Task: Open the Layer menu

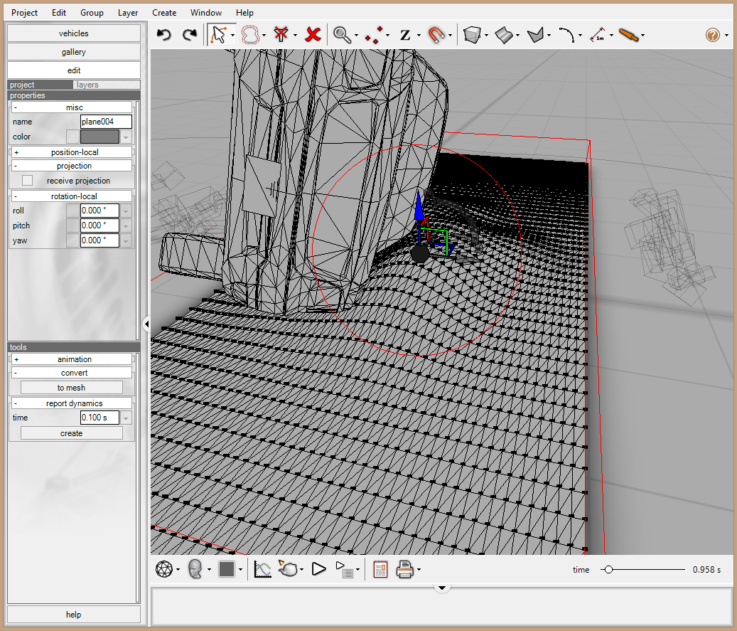Action: point(128,13)
